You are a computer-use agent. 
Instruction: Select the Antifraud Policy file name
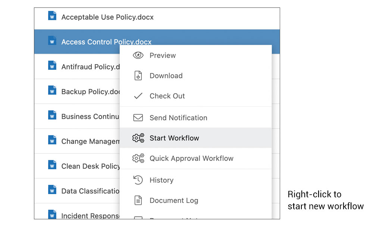(90, 67)
